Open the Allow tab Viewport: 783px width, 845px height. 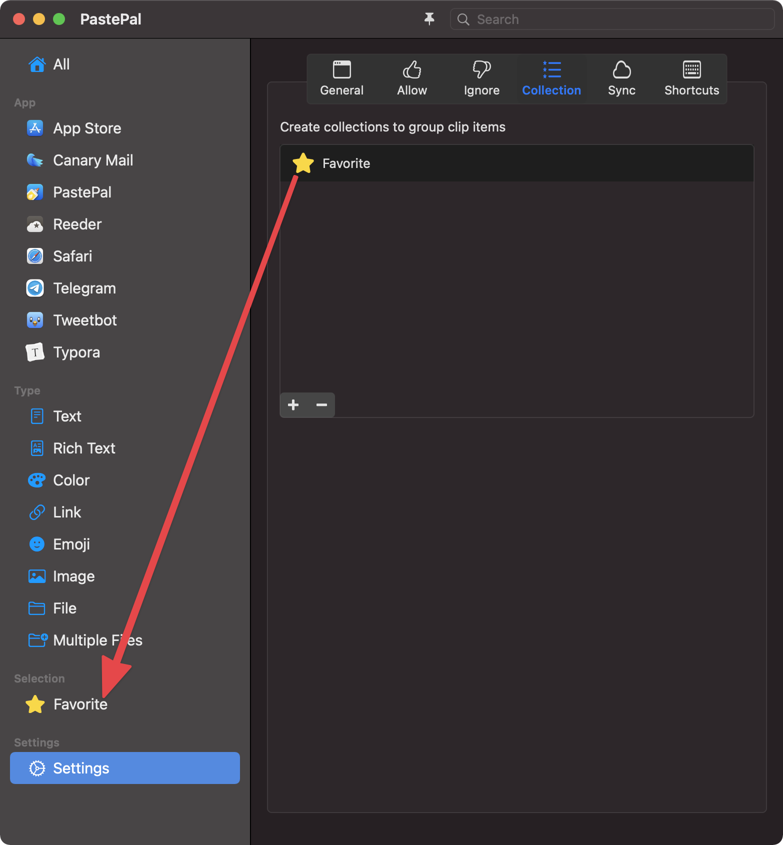pyautogui.click(x=412, y=79)
